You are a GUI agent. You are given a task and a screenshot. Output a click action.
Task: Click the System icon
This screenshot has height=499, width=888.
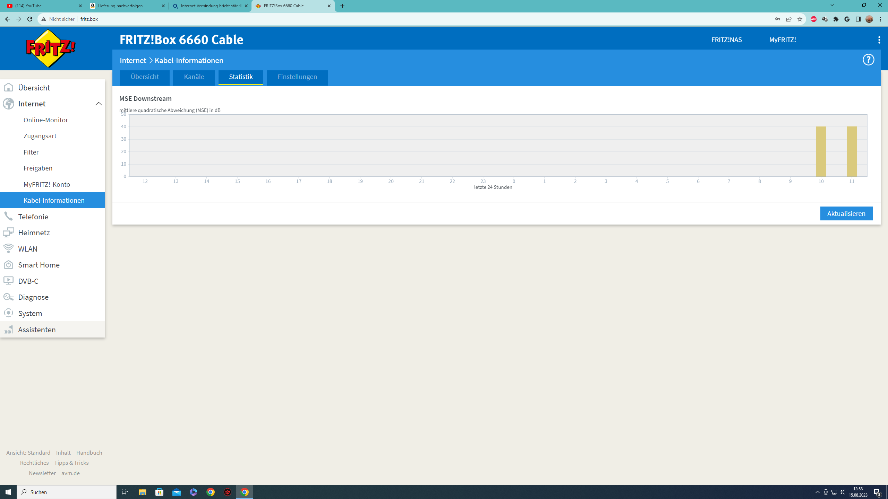[8, 313]
